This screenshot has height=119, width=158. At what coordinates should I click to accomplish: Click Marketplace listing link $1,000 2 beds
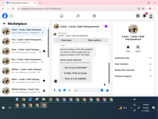click(73, 36)
